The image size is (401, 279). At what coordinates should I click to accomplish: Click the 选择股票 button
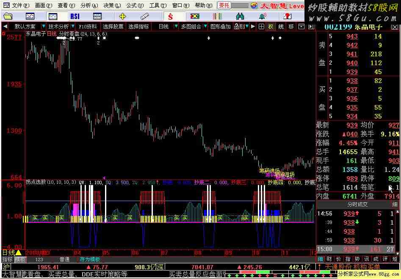[113, 26]
